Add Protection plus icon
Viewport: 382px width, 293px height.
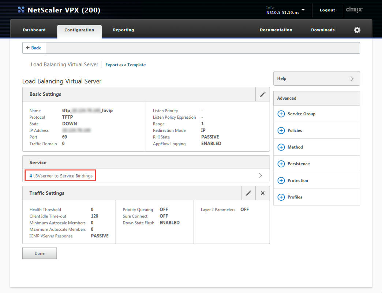[x=281, y=181]
